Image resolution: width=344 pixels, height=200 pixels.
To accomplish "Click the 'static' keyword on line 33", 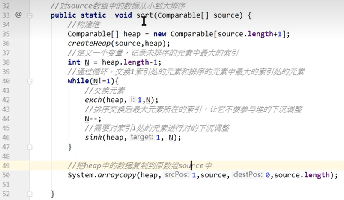I will pyautogui.click(x=93, y=15).
